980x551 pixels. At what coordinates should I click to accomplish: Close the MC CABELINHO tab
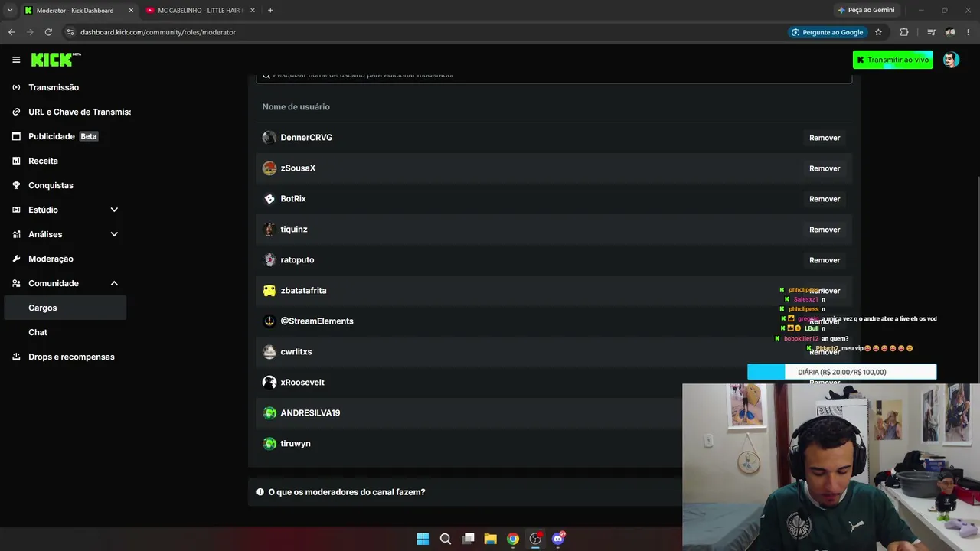coord(253,10)
